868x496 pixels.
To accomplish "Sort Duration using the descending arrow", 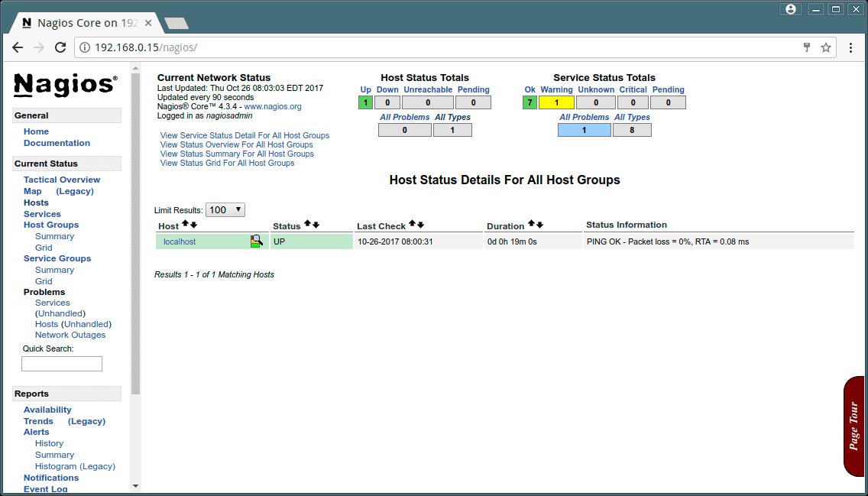I will click(538, 224).
